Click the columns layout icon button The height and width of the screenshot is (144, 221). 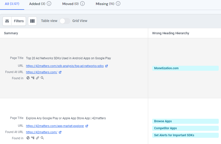[x=32, y=21]
